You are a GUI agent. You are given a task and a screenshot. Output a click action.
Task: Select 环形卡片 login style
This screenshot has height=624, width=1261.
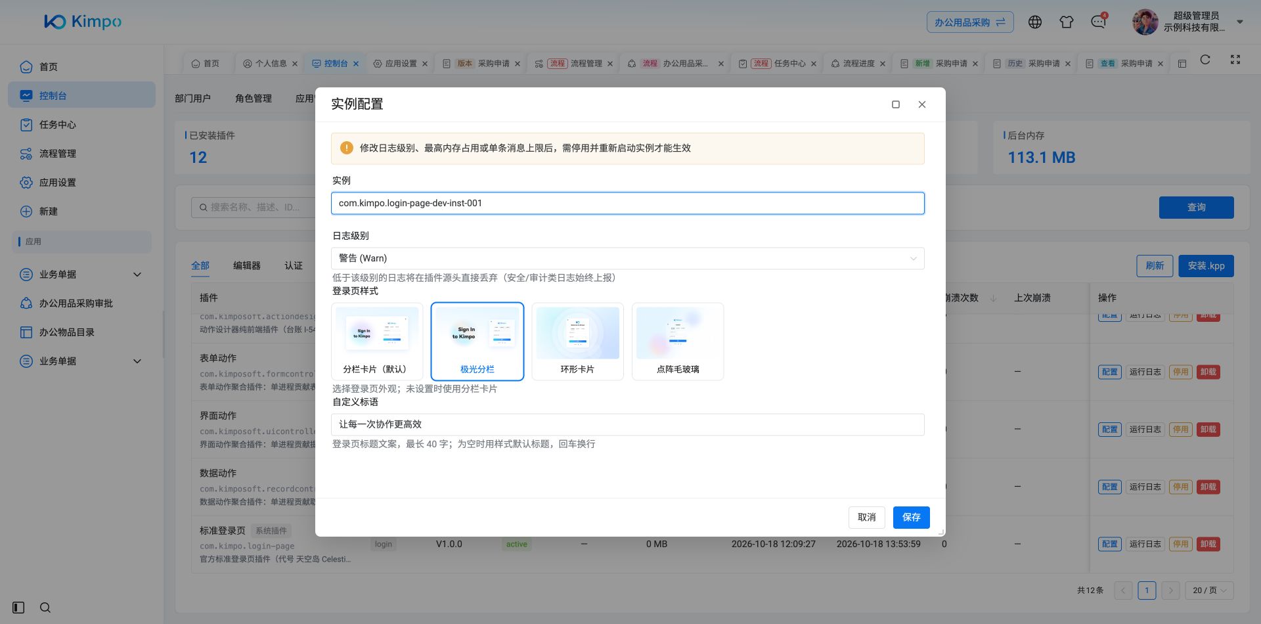tap(577, 342)
